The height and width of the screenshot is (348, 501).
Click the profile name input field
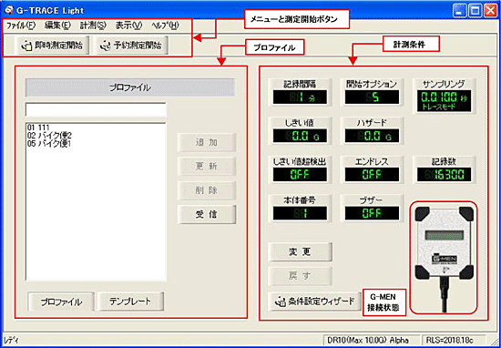click(96, 110)
